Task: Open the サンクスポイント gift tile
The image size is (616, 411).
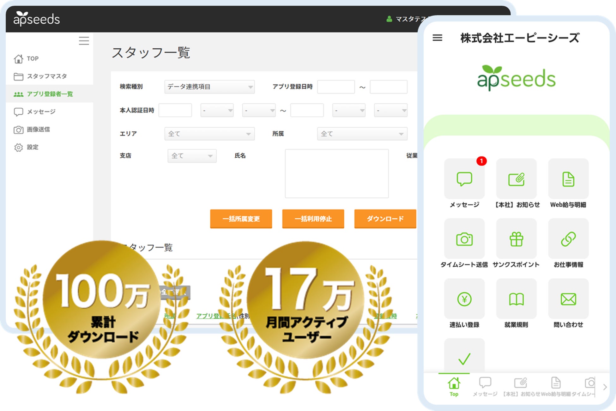Action: [516, 239]
